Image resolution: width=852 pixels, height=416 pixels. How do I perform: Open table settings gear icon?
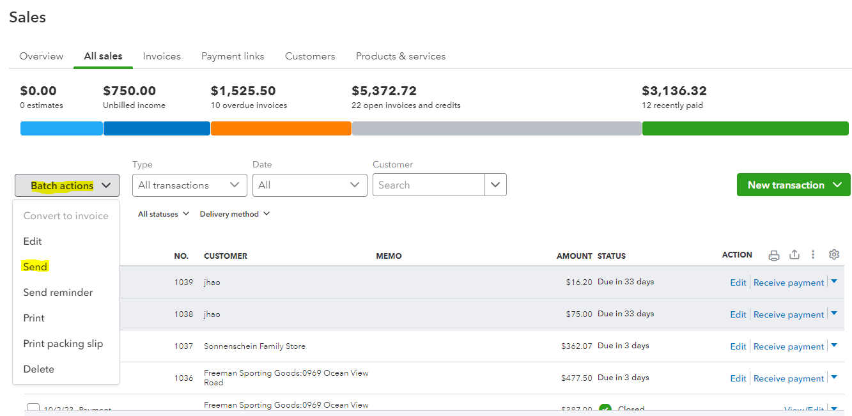(x=833, y=254)
